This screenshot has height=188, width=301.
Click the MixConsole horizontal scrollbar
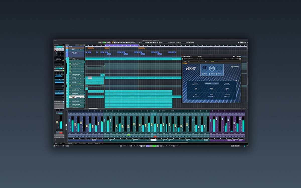(x=160, y=142)
